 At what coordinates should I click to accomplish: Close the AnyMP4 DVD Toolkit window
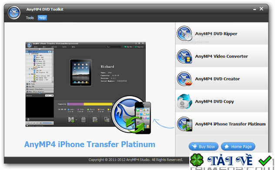click(x=262, y=9)
